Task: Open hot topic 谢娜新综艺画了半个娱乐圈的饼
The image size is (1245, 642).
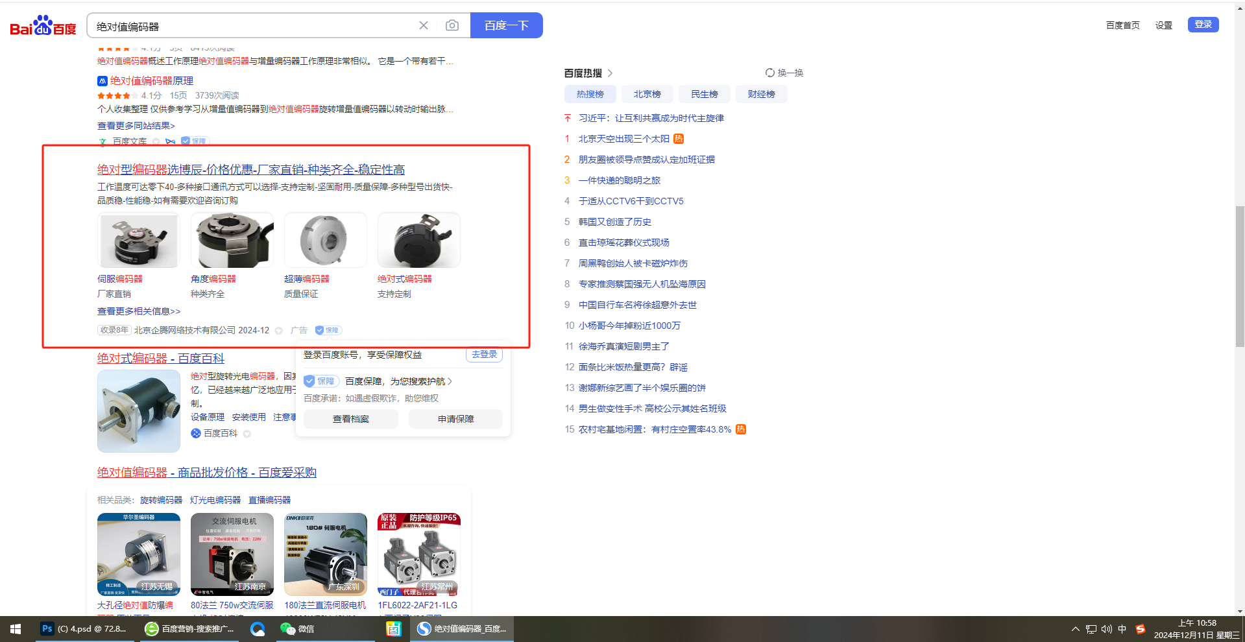Action: [x=642, y=388]
